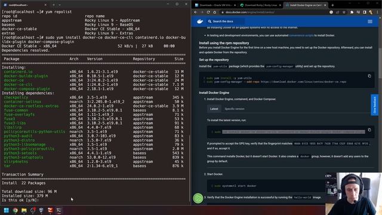
Task: Open the browser side panel icon
Action: [x=365, y=12]
